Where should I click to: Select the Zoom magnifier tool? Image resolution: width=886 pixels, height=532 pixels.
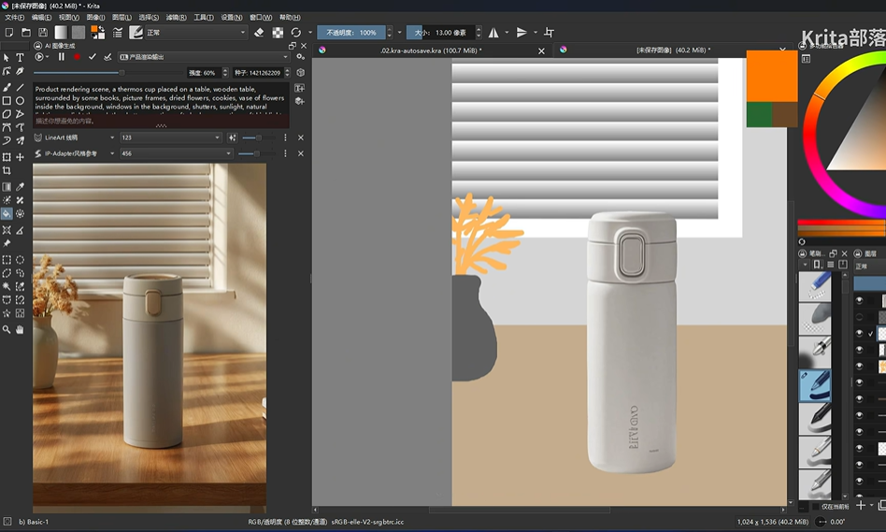7,329
